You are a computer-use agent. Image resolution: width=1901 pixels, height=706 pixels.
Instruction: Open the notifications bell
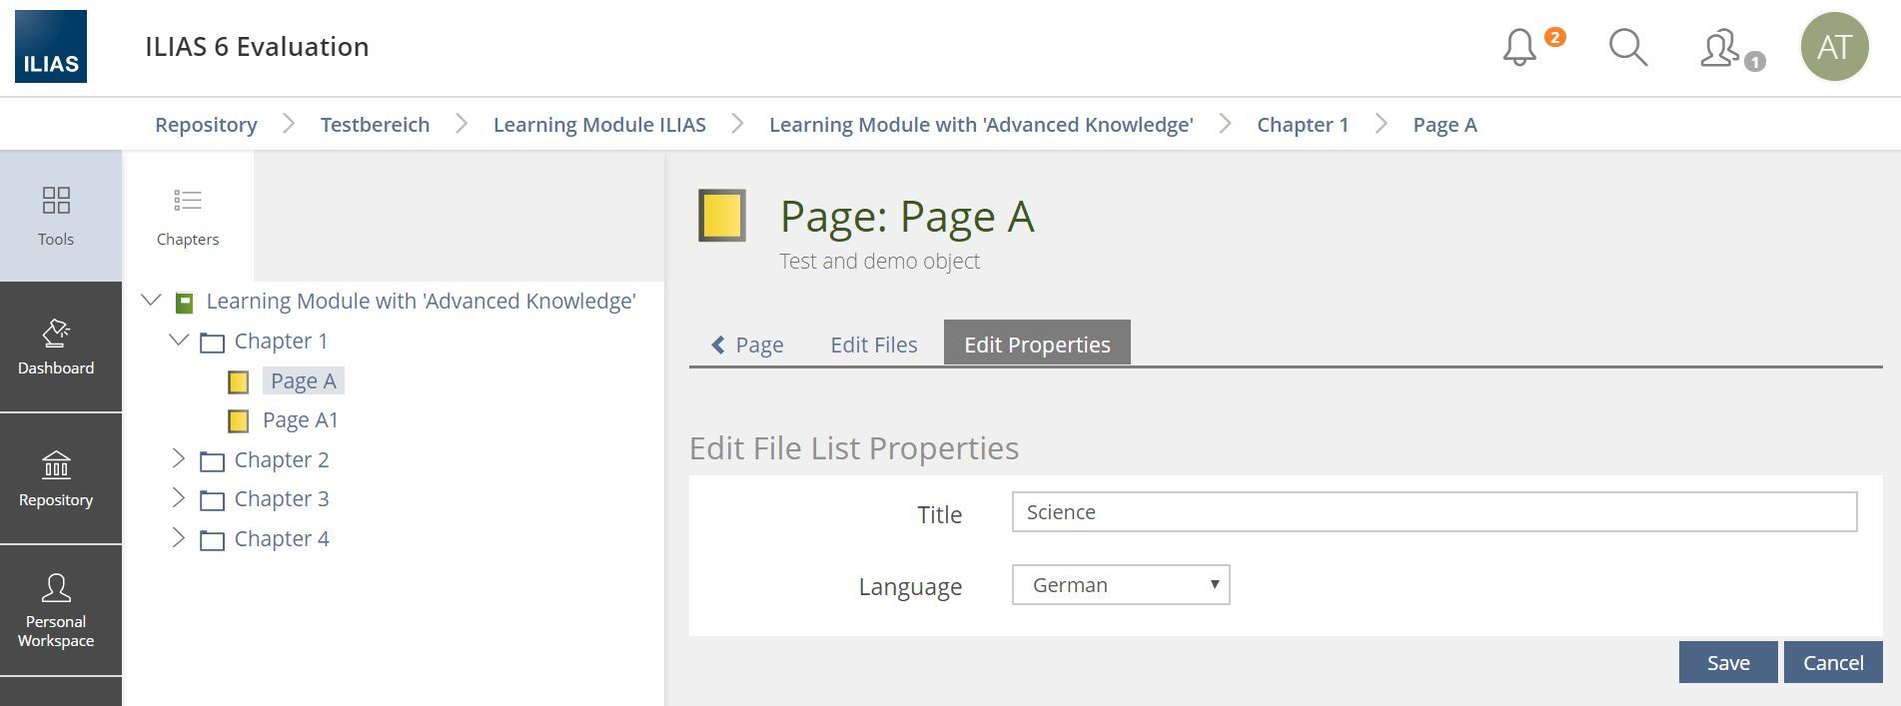[1519, 47]
